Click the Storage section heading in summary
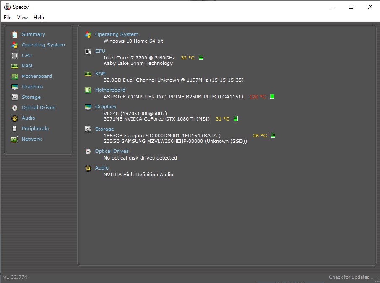 pyautogui.click(x=104, y=129)
